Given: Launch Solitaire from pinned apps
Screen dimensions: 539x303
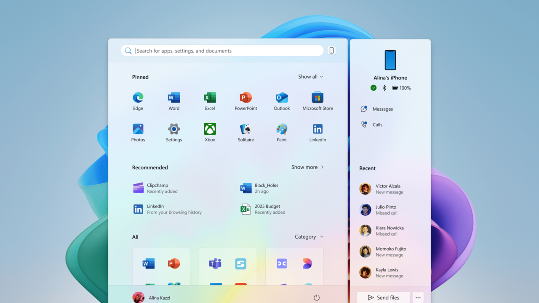Looking at the screenshot, I should pyautogui.click(x=245, y=132).
